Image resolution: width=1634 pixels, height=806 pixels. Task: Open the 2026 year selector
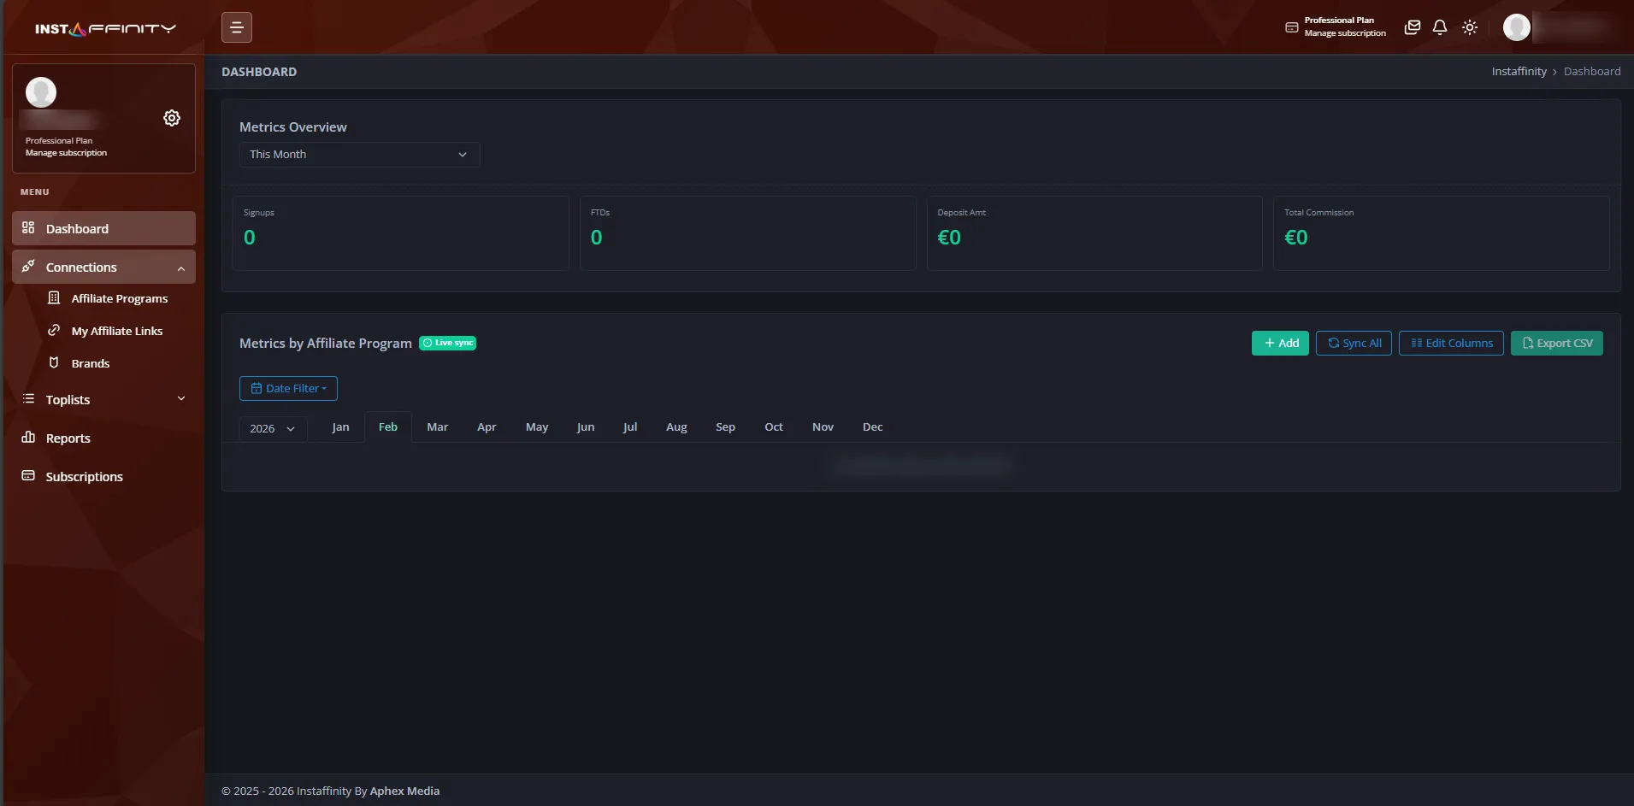272,428
